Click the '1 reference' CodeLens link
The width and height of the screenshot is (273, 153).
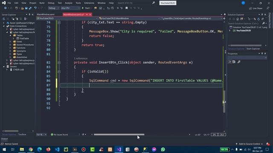click(81, 59)
